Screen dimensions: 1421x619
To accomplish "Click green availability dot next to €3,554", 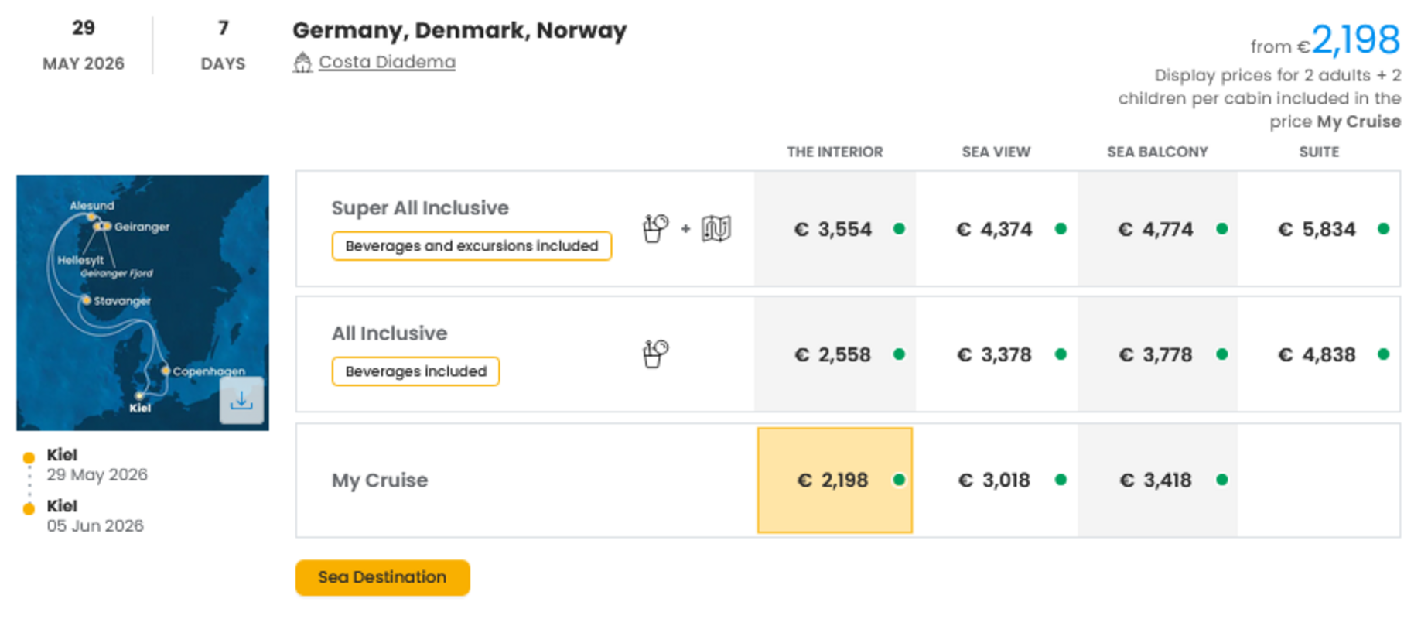I will pos(899,229).
